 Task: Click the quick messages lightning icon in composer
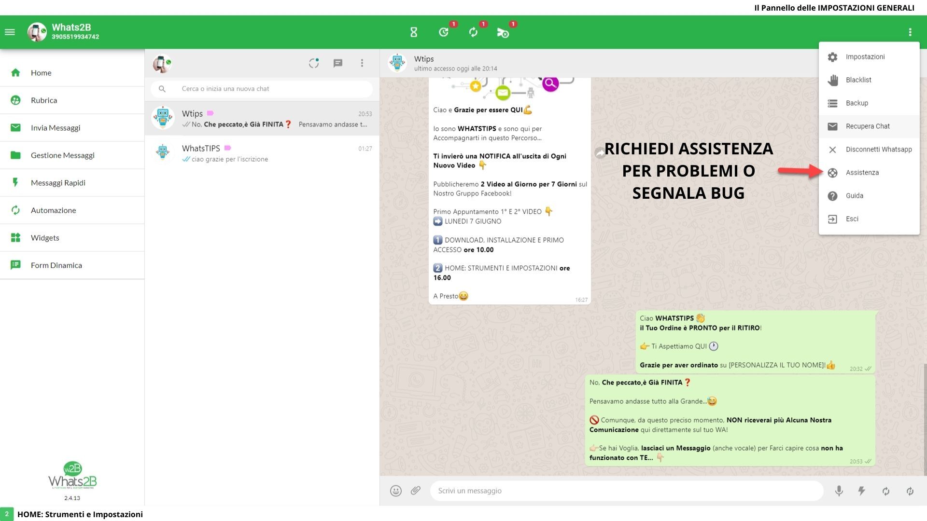click(x=862, y=491)
